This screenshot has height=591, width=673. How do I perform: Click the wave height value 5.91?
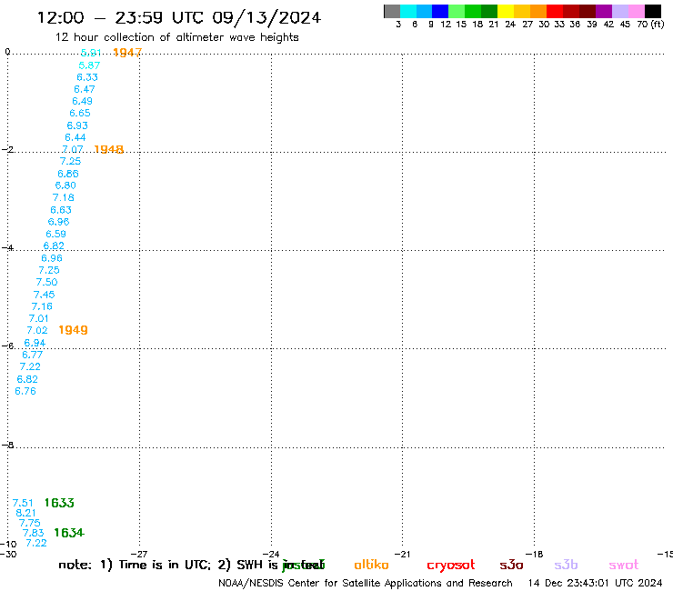coord(91,53)
